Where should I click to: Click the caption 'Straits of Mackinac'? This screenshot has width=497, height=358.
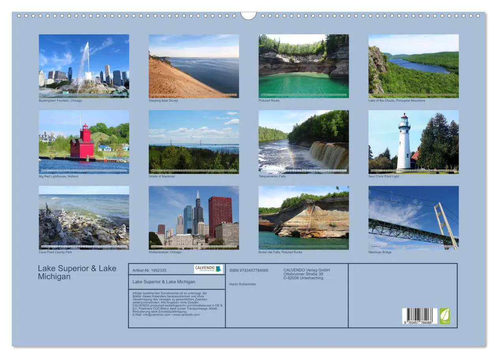pos(162,176)
